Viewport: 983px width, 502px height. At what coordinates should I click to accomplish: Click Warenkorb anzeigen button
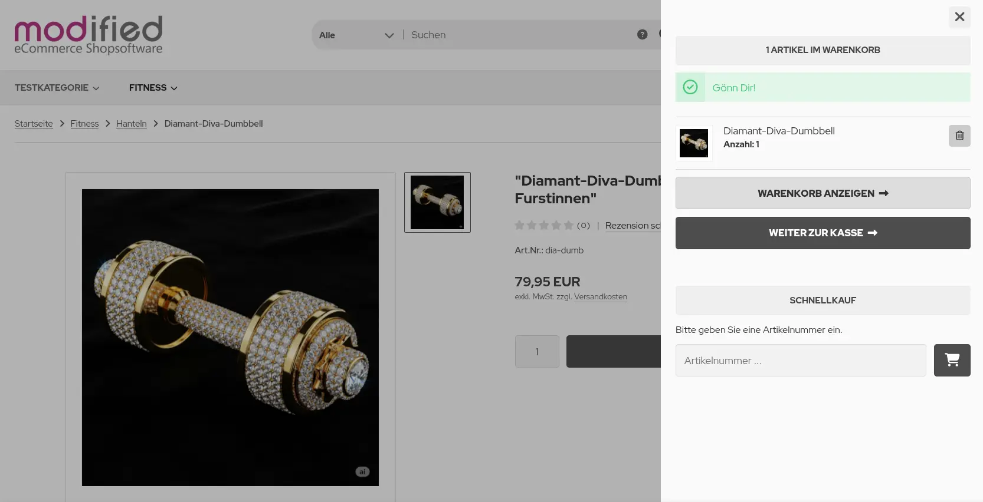pyautogui.click(x=823, y=193)
